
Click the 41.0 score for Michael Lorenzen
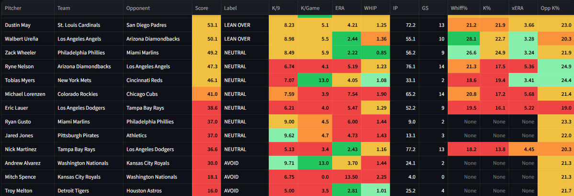(206, 94)
